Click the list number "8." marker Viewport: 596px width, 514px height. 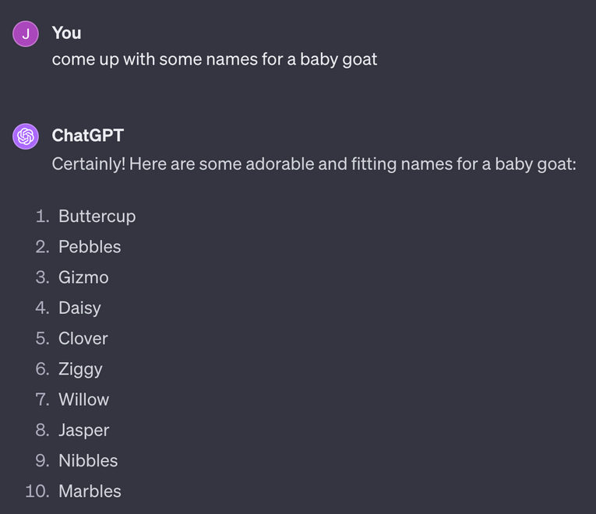(x=42, y=431)
